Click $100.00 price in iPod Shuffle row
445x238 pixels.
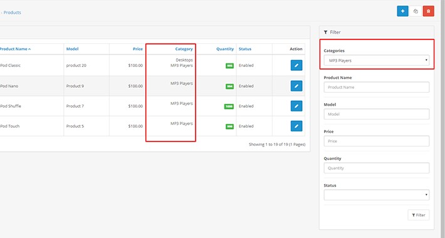135,106
